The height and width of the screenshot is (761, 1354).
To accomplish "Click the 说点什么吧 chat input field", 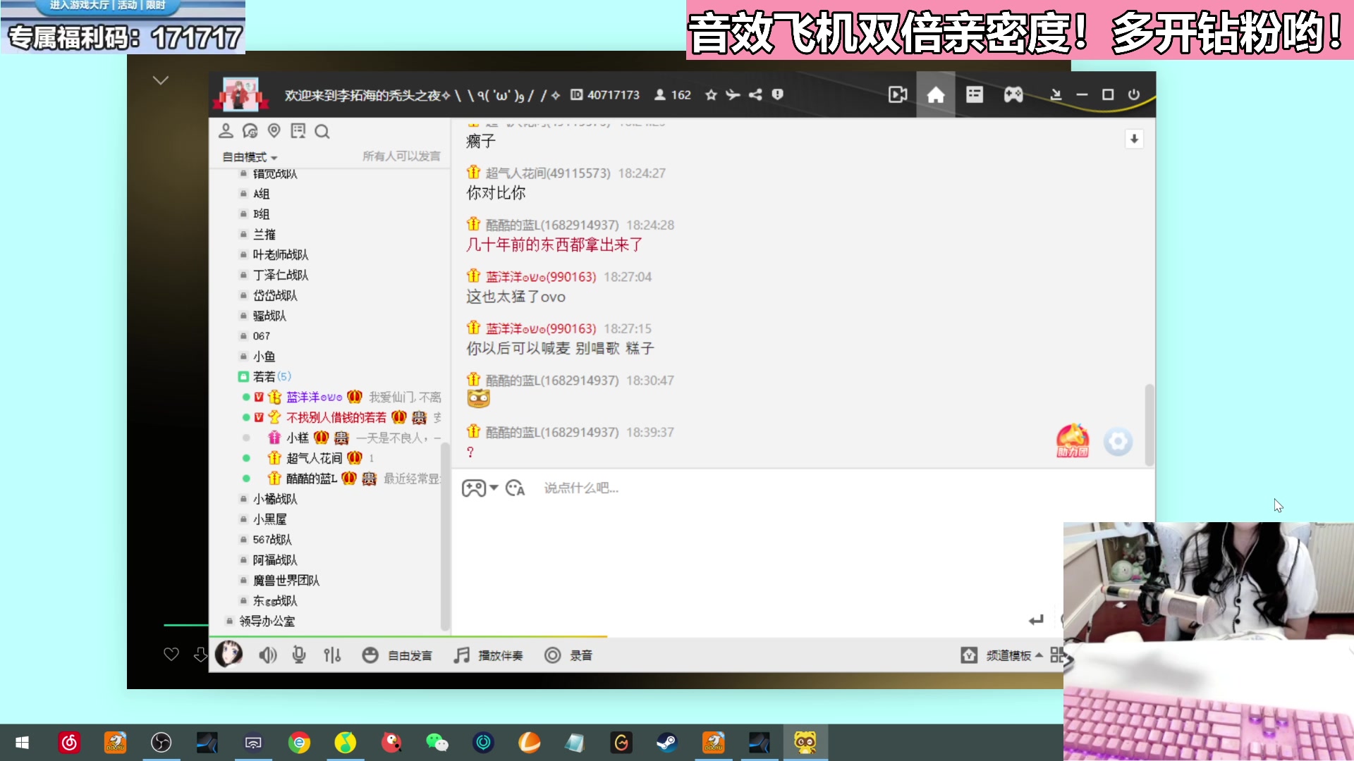I will tap(635, 488).
